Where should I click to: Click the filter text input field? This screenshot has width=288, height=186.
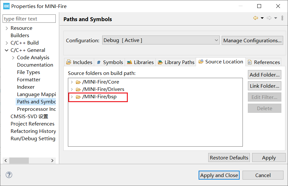tap(29, 19)
